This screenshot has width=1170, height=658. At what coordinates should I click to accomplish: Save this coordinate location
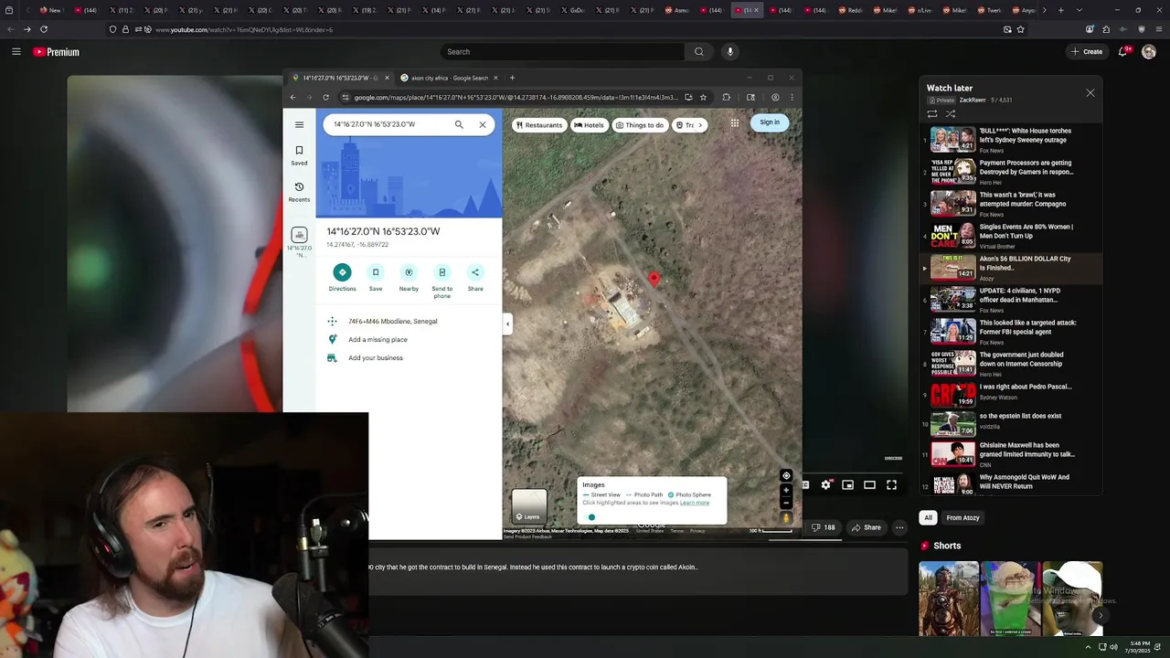coord(376,277)
